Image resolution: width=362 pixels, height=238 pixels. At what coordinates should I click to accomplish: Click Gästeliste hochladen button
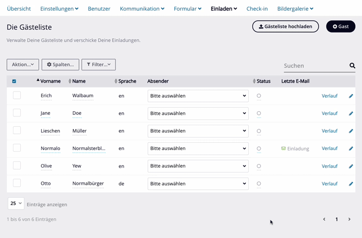pyautogui.click(x=285, y=26)
